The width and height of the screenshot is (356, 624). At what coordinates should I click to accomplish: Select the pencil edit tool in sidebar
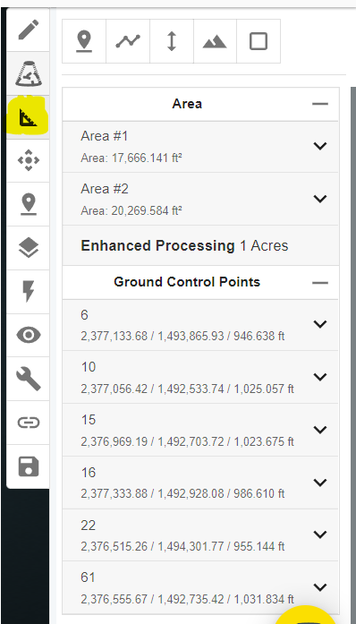coord(29,30)
